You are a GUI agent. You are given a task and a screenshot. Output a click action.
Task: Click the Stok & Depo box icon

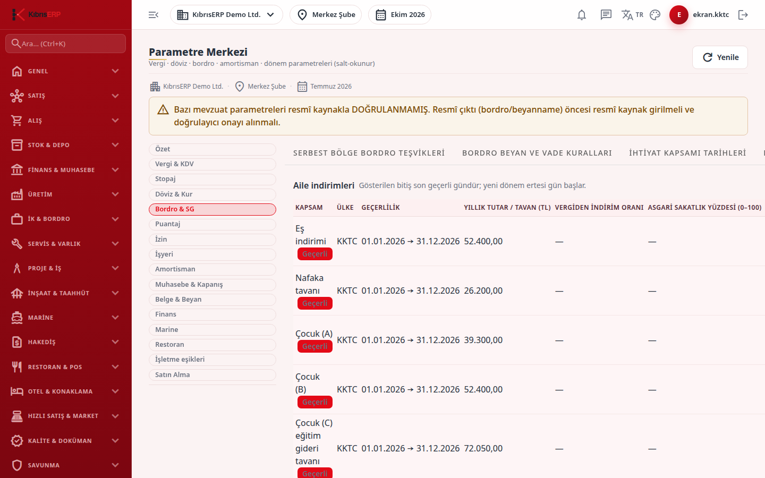[17, 145]
